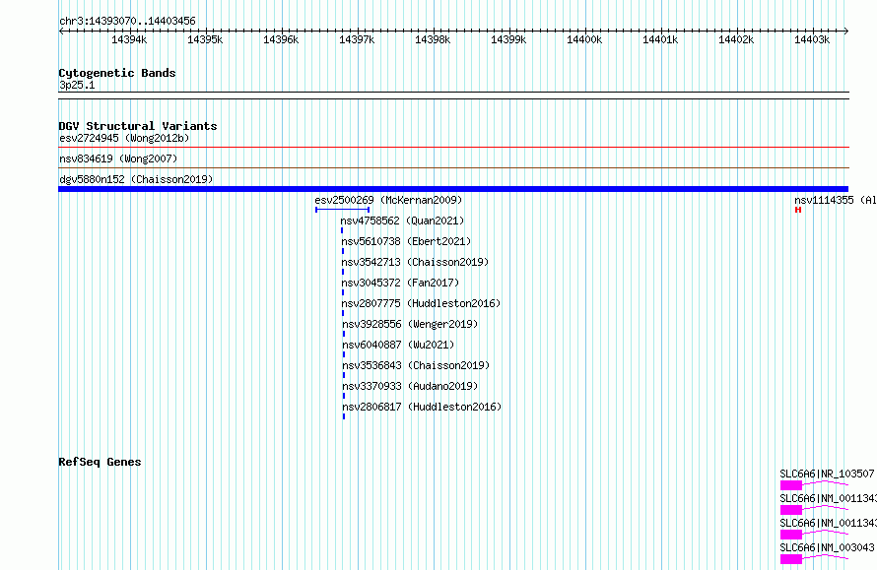Open SLC6A6|NR_103507 gene transcript label

click(827, 474)
